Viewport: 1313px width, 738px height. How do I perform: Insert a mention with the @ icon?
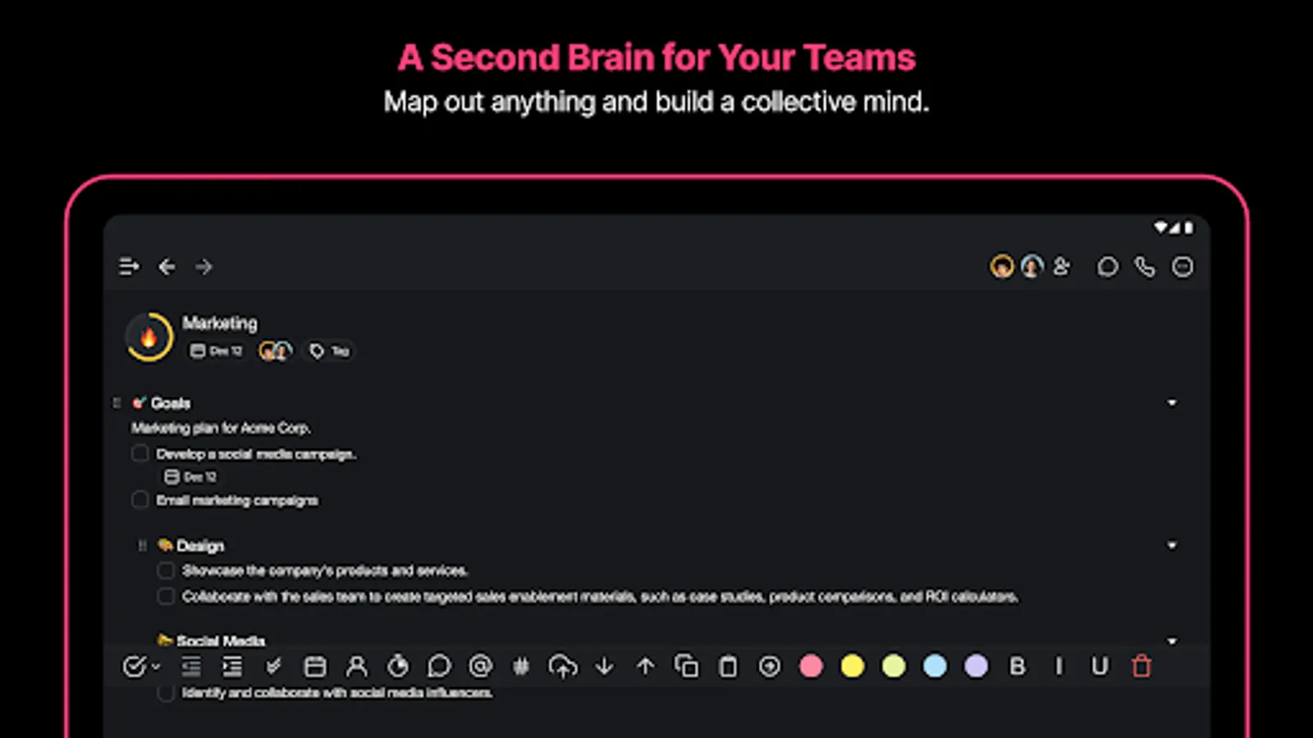[481, 667]
